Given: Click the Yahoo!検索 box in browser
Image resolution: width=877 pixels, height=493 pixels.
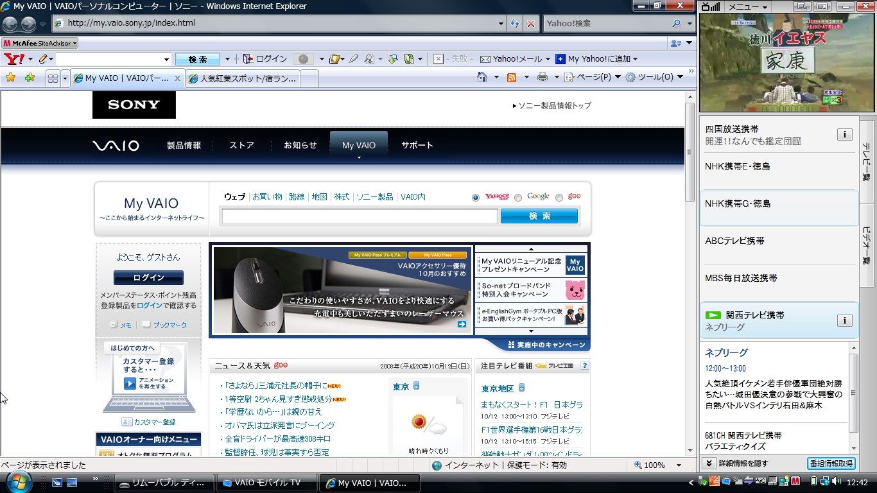Looking at the screenshot, I should (607, 24).
